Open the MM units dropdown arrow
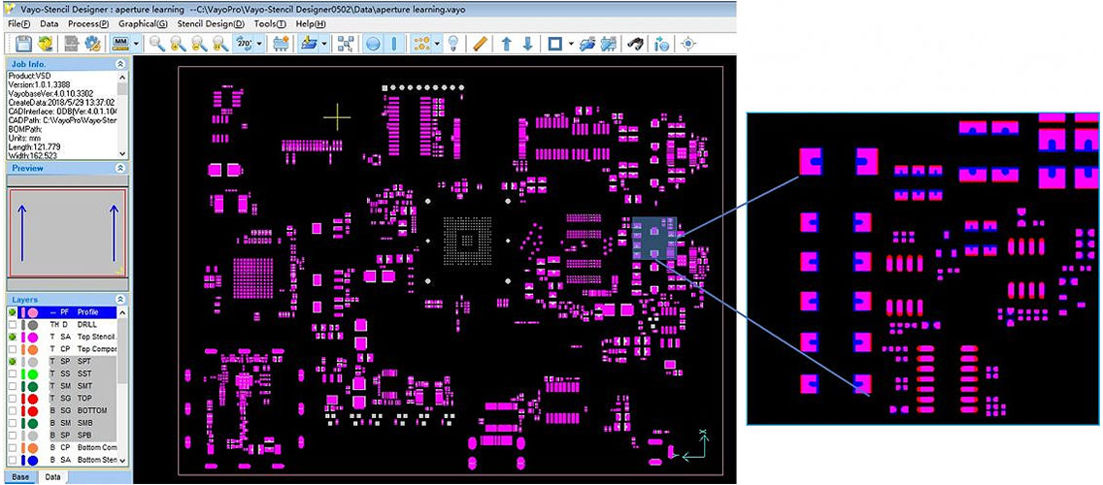1103x485 pixels. tap(136, 44)
